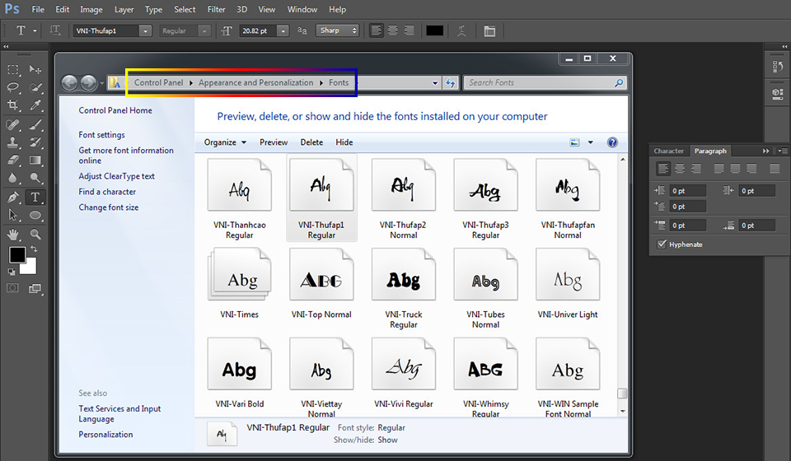The height and width of the screenshot is (461, 791).
Task: Reset default foreground and background colors
Action: click(x=11, y=272)
